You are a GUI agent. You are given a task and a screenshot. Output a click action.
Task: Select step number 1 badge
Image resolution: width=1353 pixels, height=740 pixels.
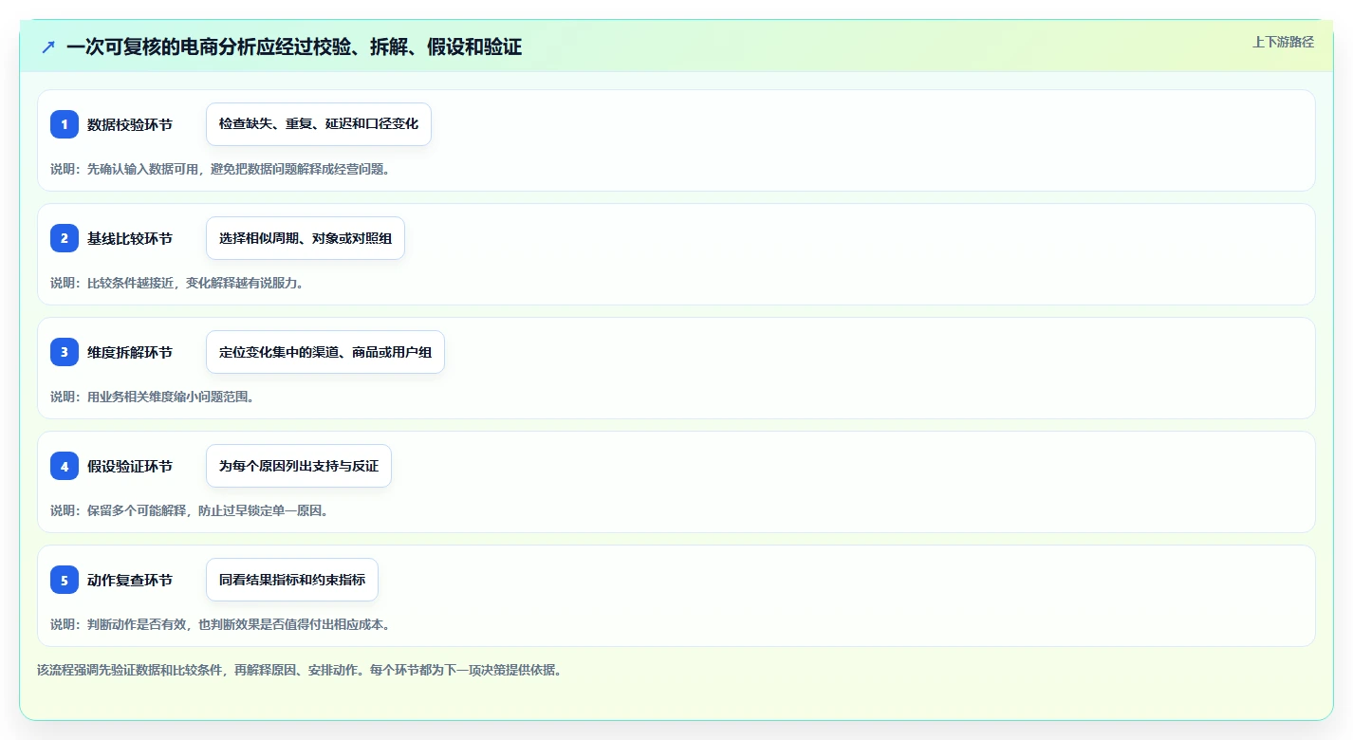click(65, 124)
